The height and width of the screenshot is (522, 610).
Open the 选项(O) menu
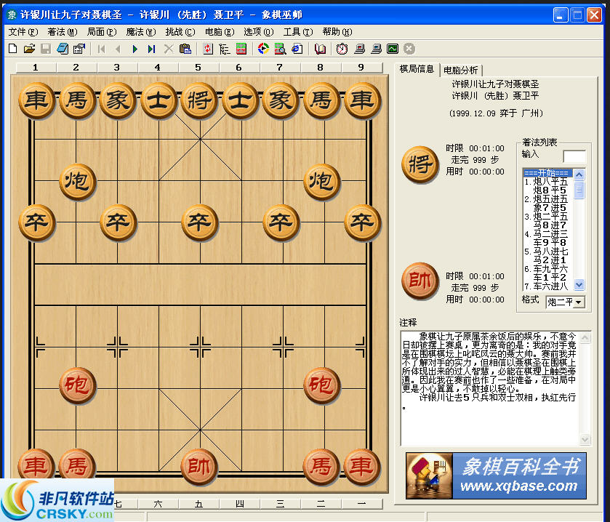tap(259, 32)
